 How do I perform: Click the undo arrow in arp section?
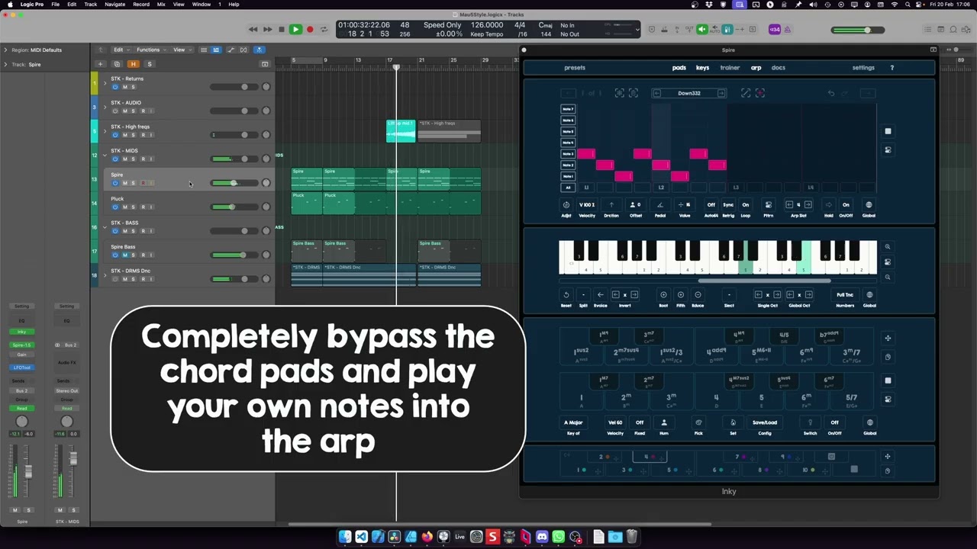(x=831, y=93)
